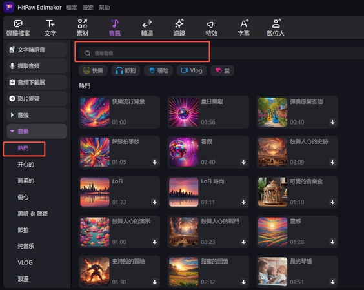Image resolution: width=364 pixels, height=290 pixels.
Task: Open the 字幕 subtitles tab
Action: click(244, 28)
